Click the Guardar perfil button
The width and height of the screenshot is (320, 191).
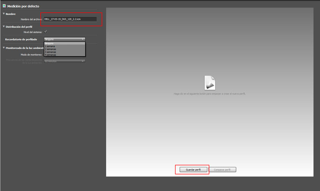[x=192, y=170]
